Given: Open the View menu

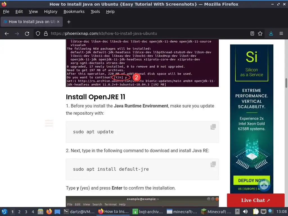Looking at the screenshot, I should coord(33,12).
